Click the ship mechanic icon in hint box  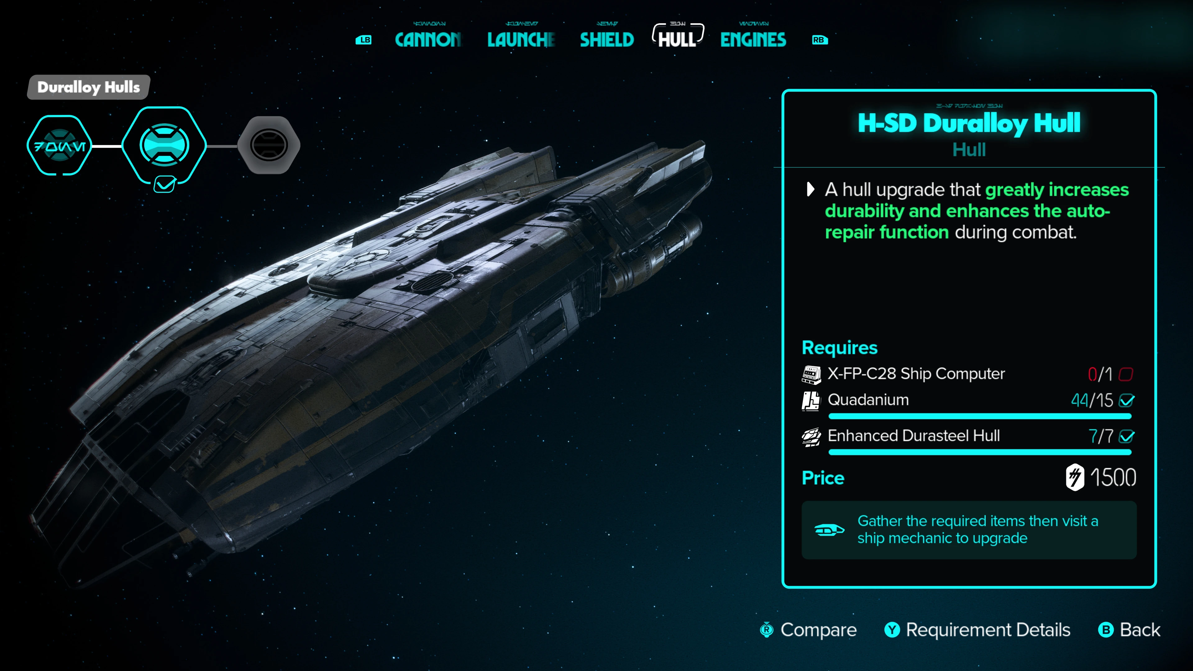(x=829, y=530)
